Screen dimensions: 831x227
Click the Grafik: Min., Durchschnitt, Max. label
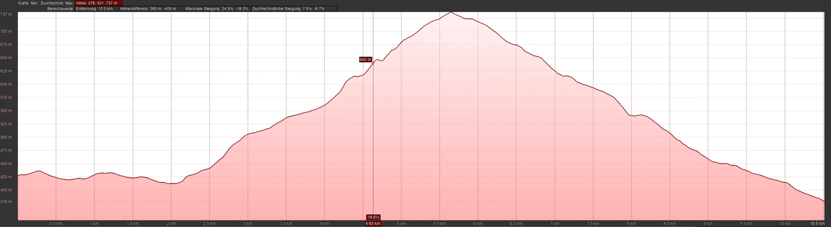(45, 3)
